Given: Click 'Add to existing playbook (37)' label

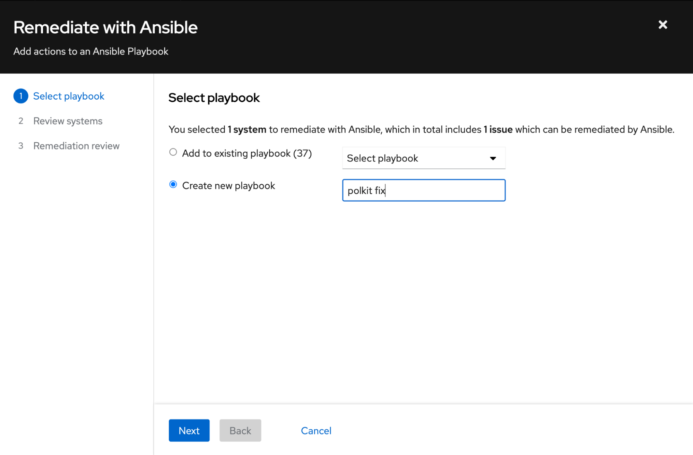Looking at the screenshot, I should click(247, 153).
